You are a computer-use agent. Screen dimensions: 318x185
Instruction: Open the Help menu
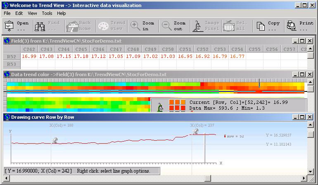click(61, 13)
